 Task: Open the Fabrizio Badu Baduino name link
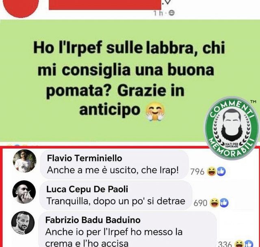(93, 220)
